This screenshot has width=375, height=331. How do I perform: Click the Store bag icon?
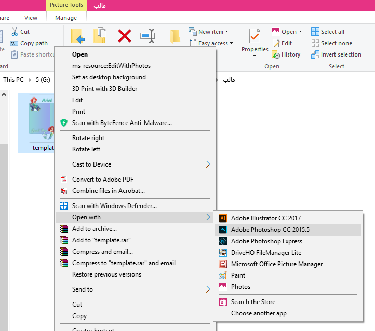click(x=223, y=302)
